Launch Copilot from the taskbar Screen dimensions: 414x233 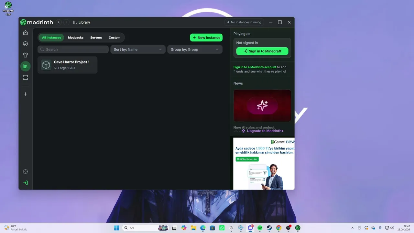[184, 228]
